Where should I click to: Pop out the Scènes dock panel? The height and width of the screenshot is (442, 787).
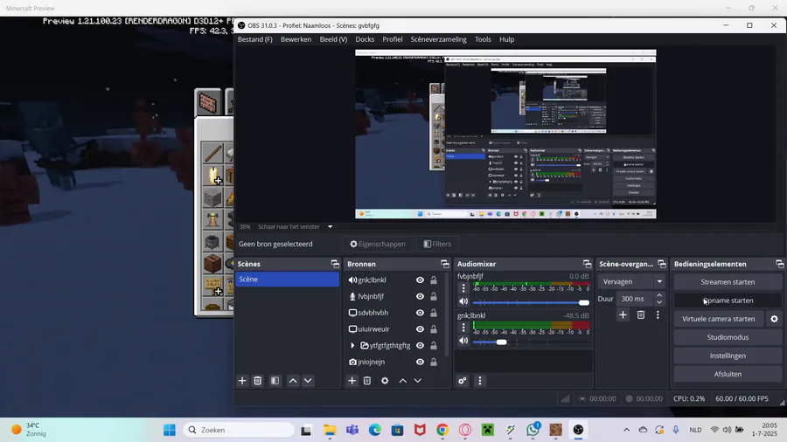tap(335, 264)
